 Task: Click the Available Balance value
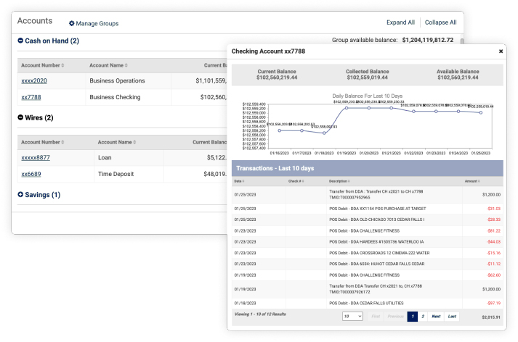458,78
